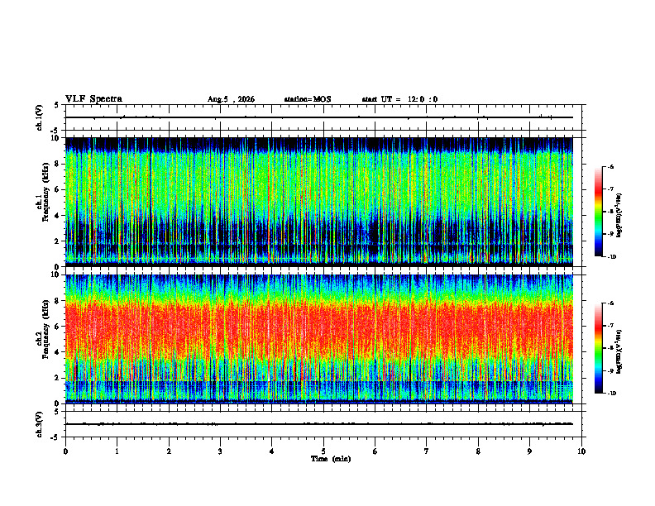Click the ch.3 voltage waveform strip
Screen dimensions: 655x506
[319, 424]
